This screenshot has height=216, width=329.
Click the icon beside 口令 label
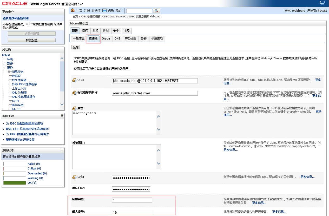point(74,177)
